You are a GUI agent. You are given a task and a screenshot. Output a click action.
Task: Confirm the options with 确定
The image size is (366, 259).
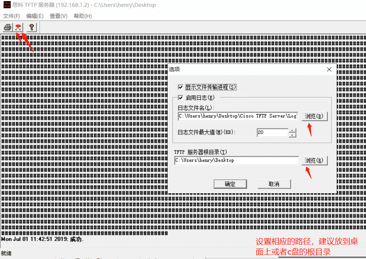[230, 184]
